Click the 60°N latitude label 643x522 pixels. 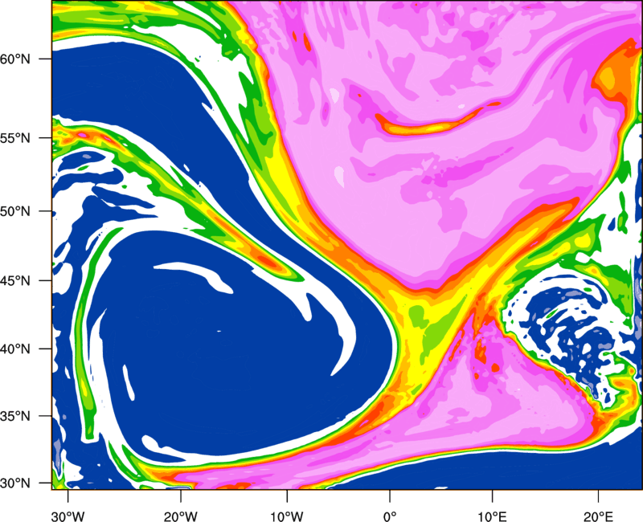click(15, 59)
